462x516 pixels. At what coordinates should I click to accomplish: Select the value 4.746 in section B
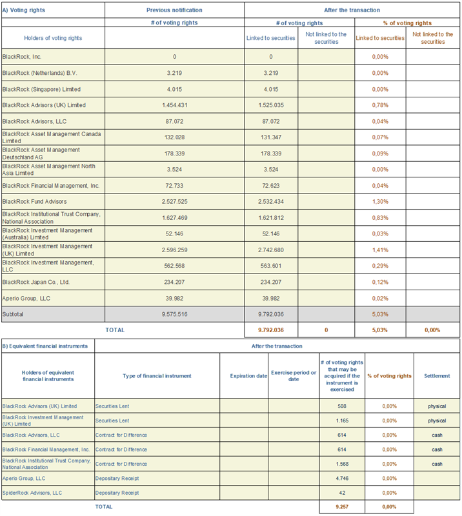pos(342,479)
